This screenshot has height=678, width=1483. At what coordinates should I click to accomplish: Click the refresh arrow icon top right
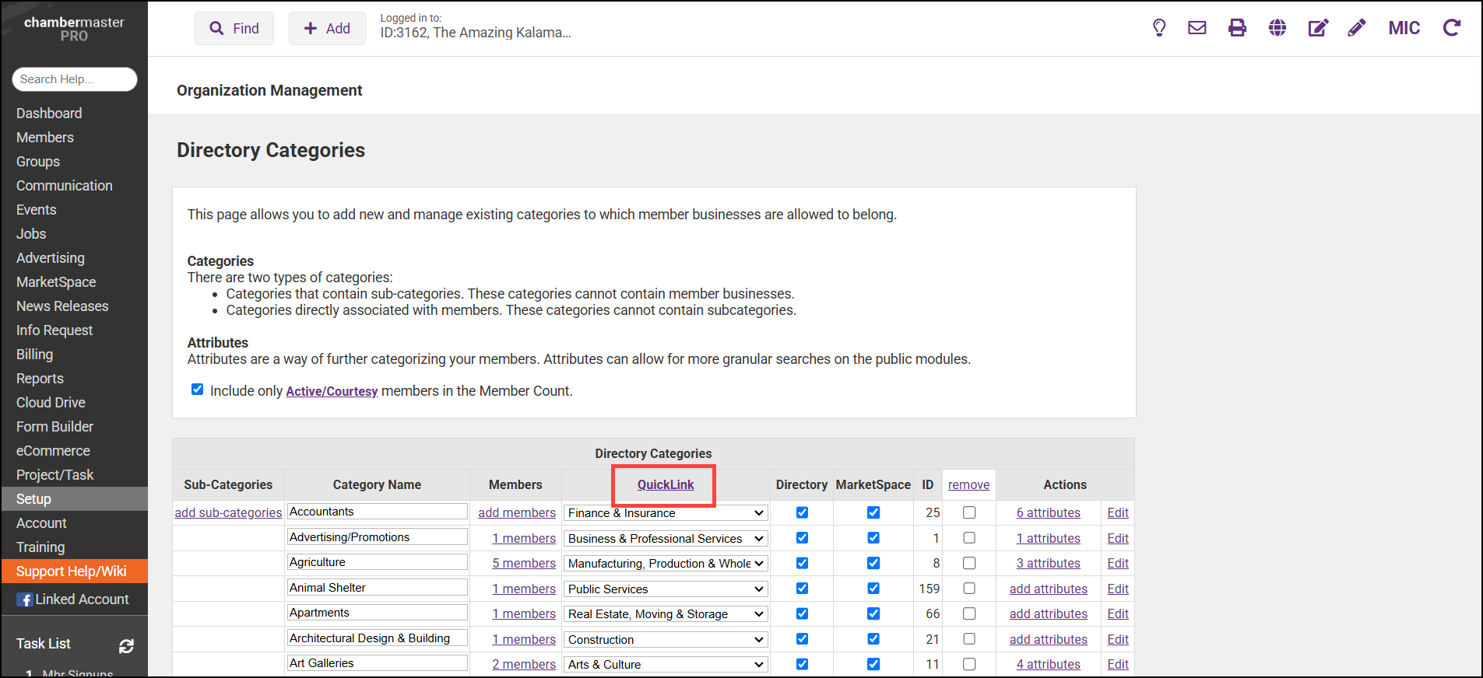point(1451,28)
